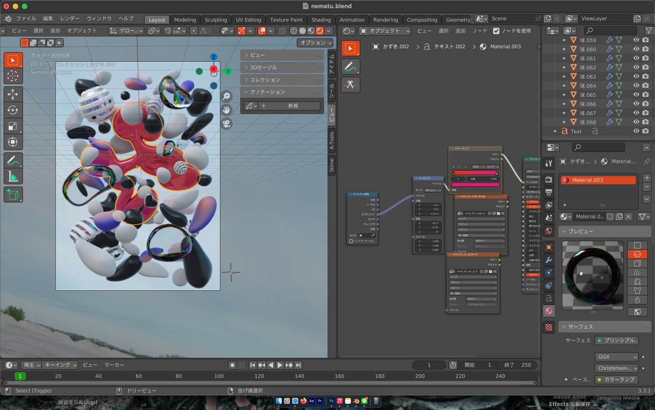The image size is (655, 410).
Task: Switch to the Sculpting workspace tab
Action: [215, 20]
